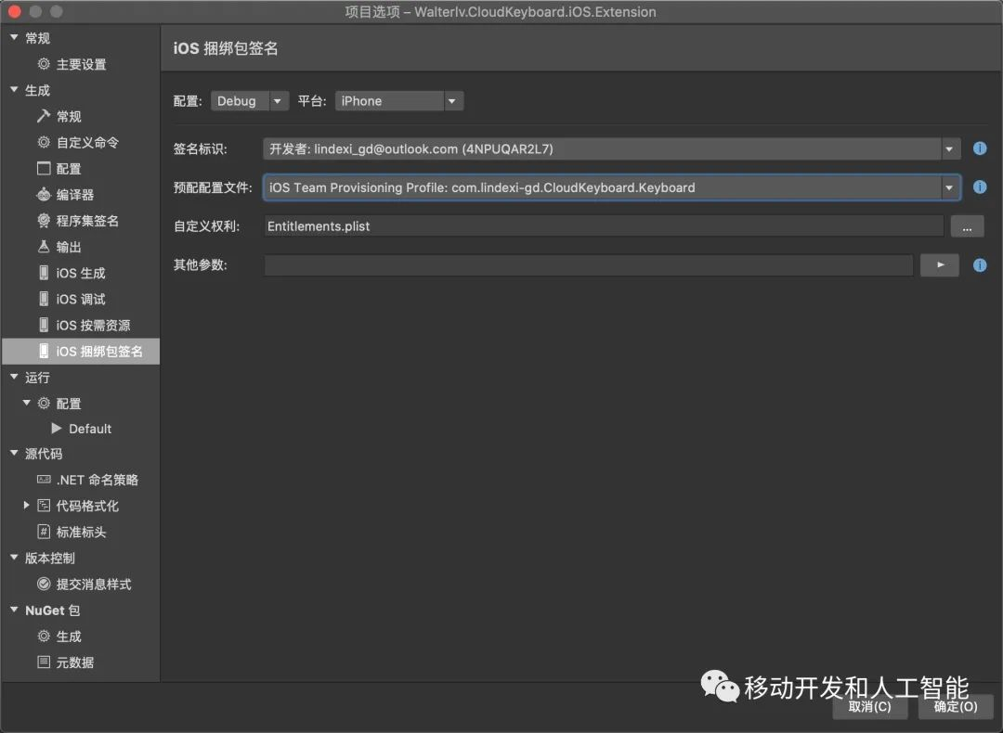1003x733 pixels.
Task: Click the ... browse button for 自定义权利
Action: [x=967, y=226]
